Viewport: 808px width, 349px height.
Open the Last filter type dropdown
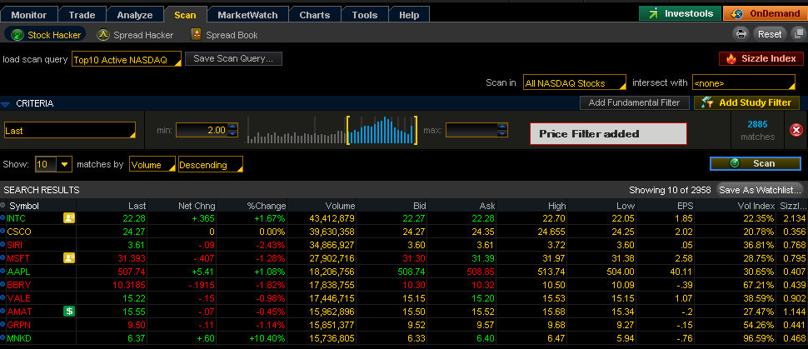[x=70, y=131]
